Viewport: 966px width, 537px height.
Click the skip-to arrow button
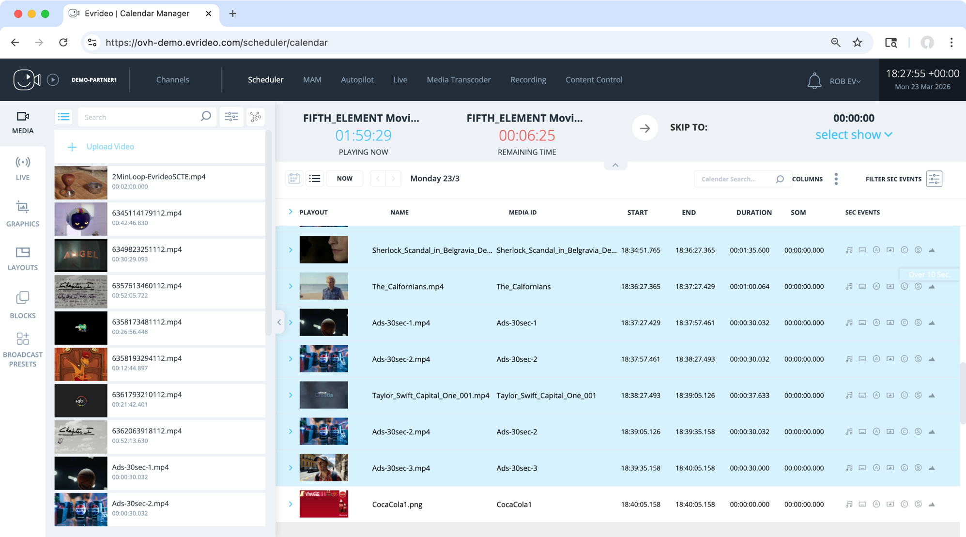[x=644, y=128]
